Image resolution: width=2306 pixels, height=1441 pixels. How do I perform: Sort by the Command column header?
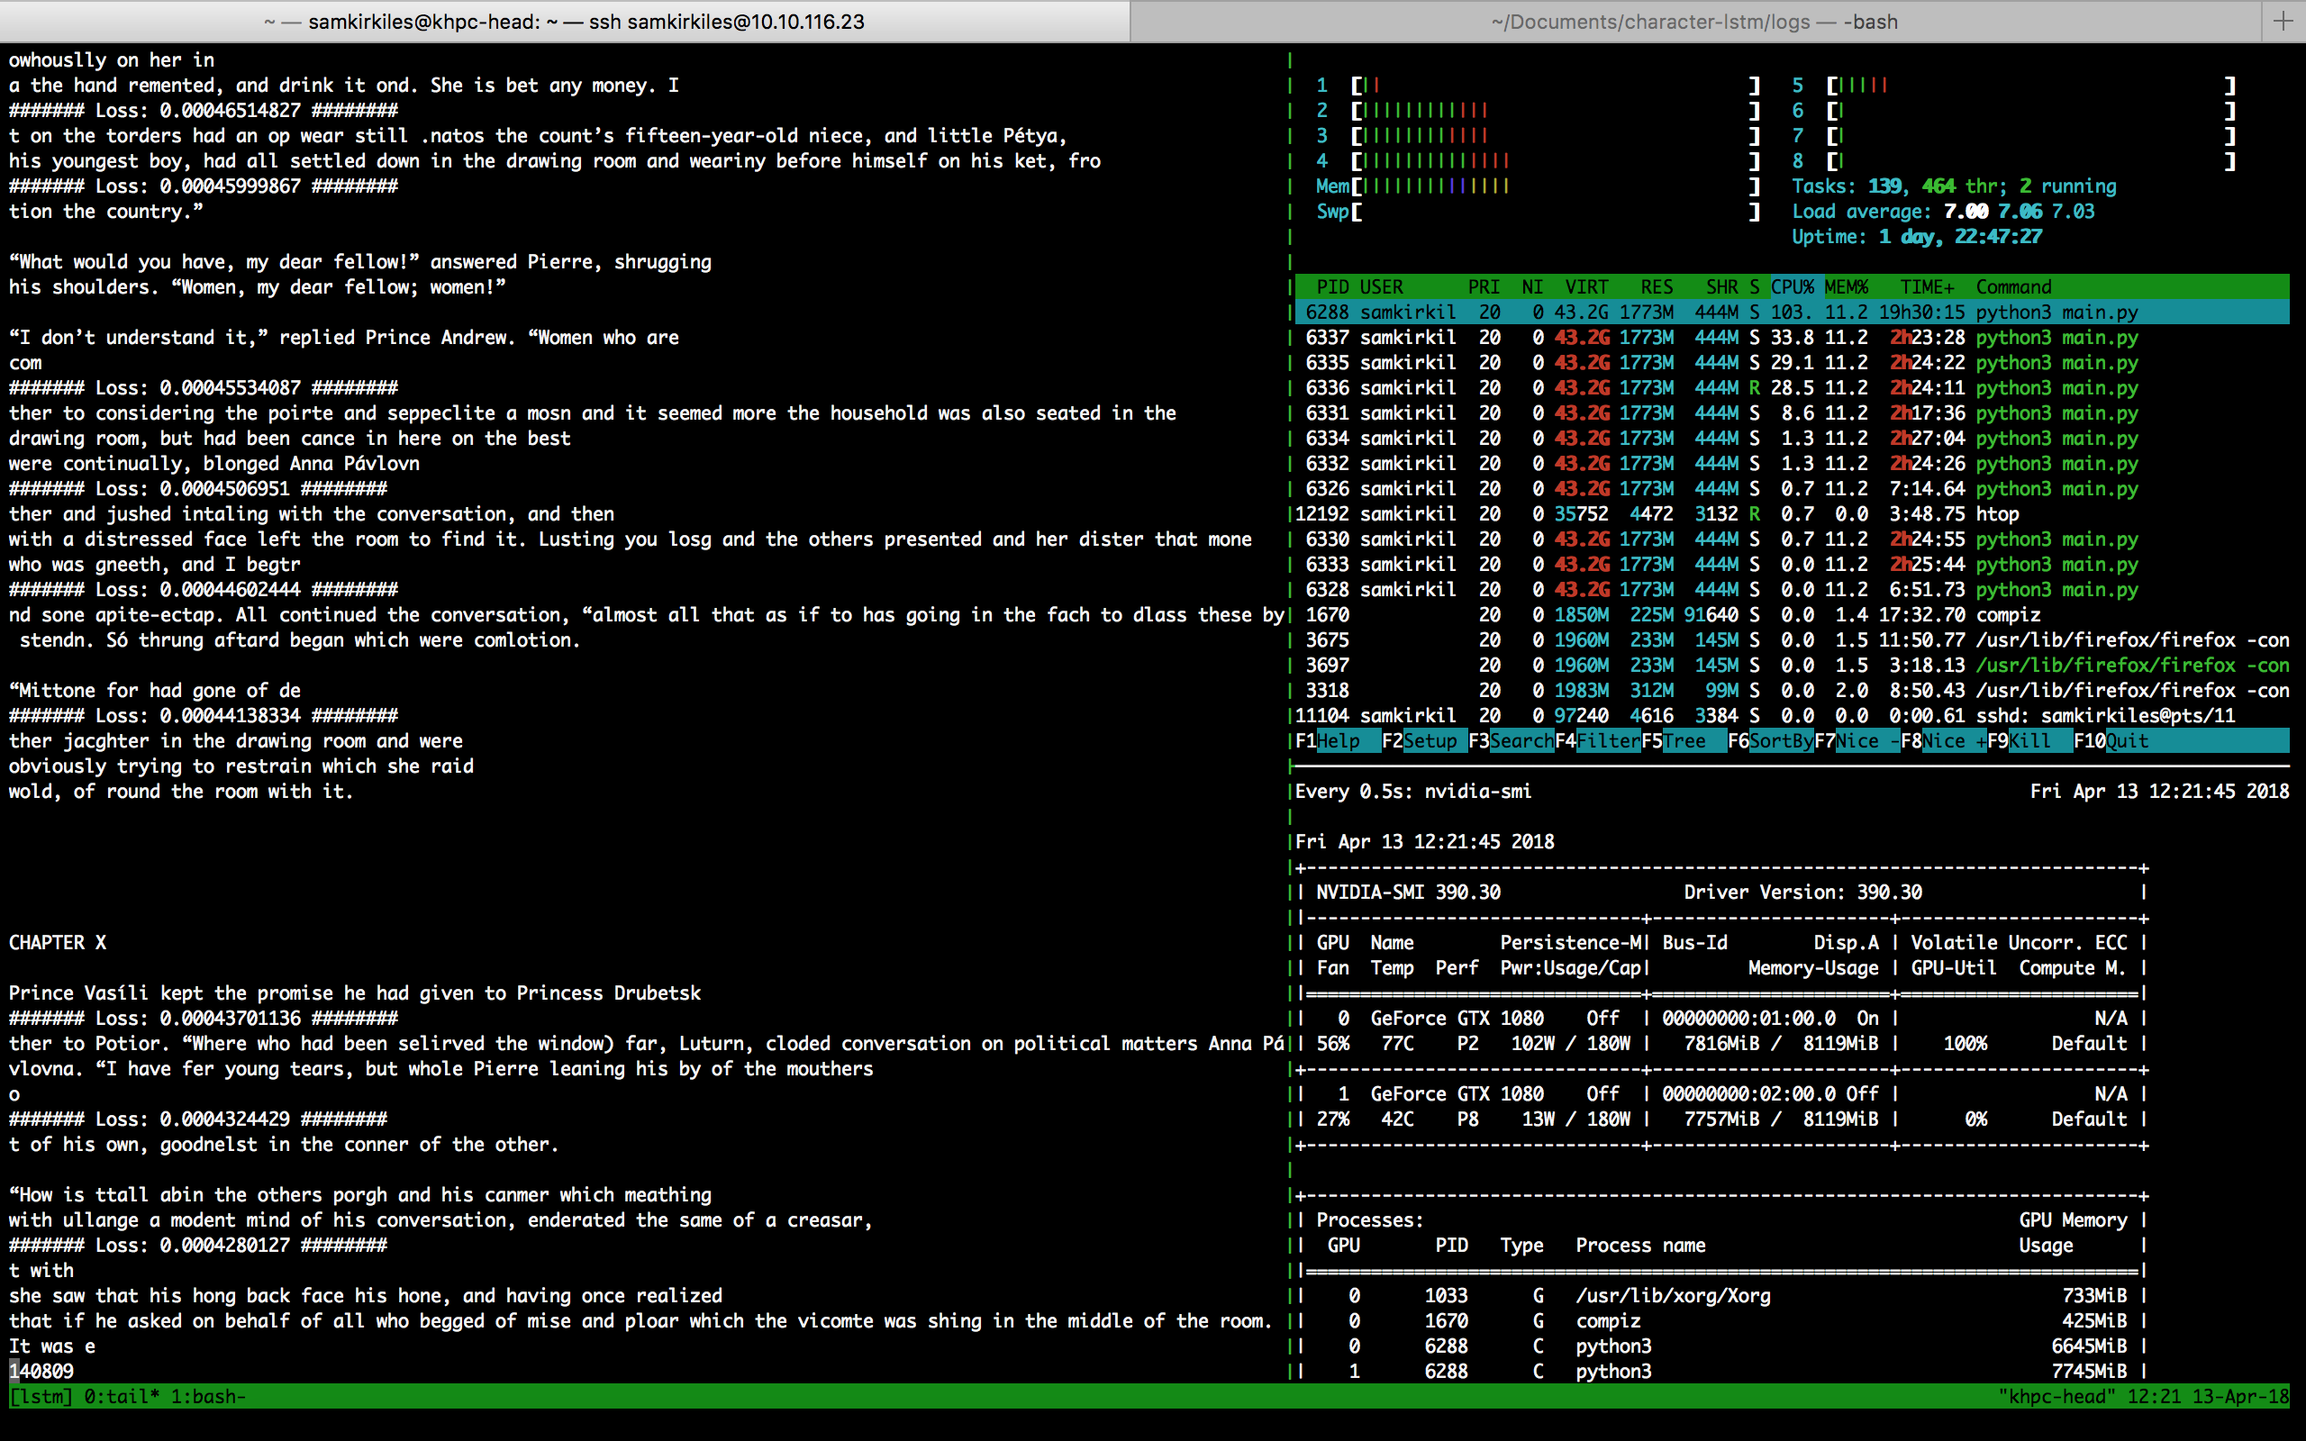click(x=2013, y=287)
